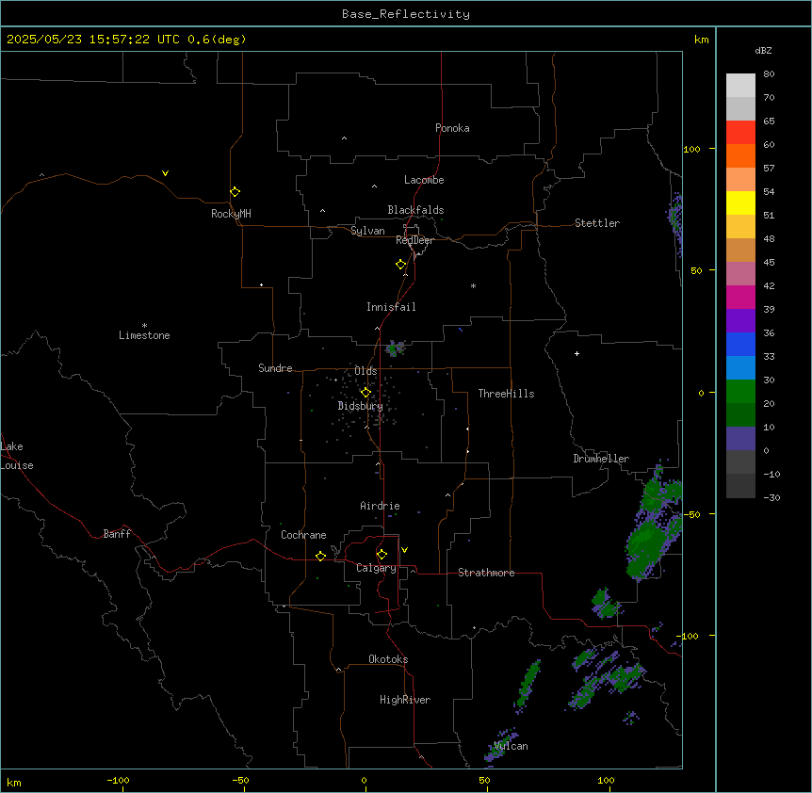Click the RockyMH label

click(x=231, y=214)
